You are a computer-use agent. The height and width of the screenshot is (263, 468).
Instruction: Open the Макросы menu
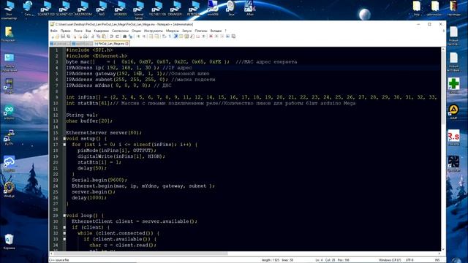173,31
